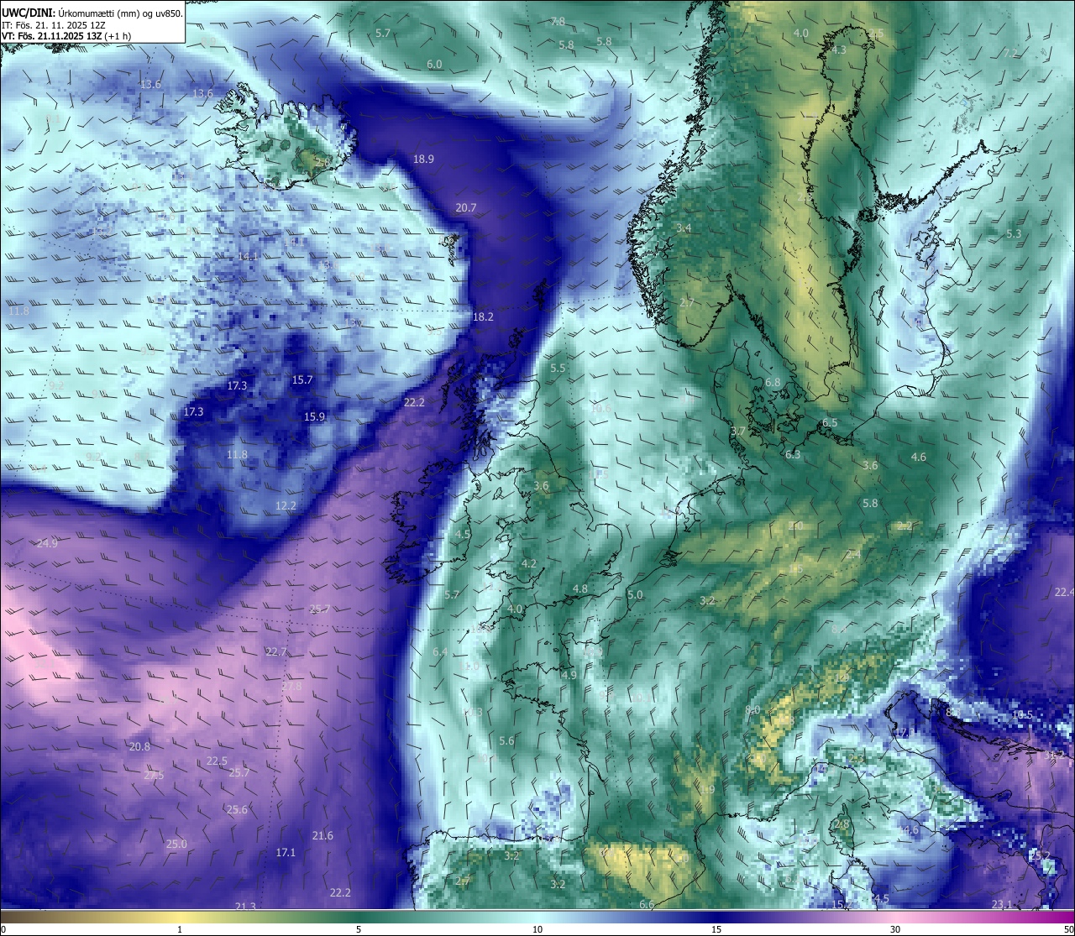The width and height of the screenshot is (1075, 936).
Task: Click the 21.6 map value
Action: tap(322, 835)
